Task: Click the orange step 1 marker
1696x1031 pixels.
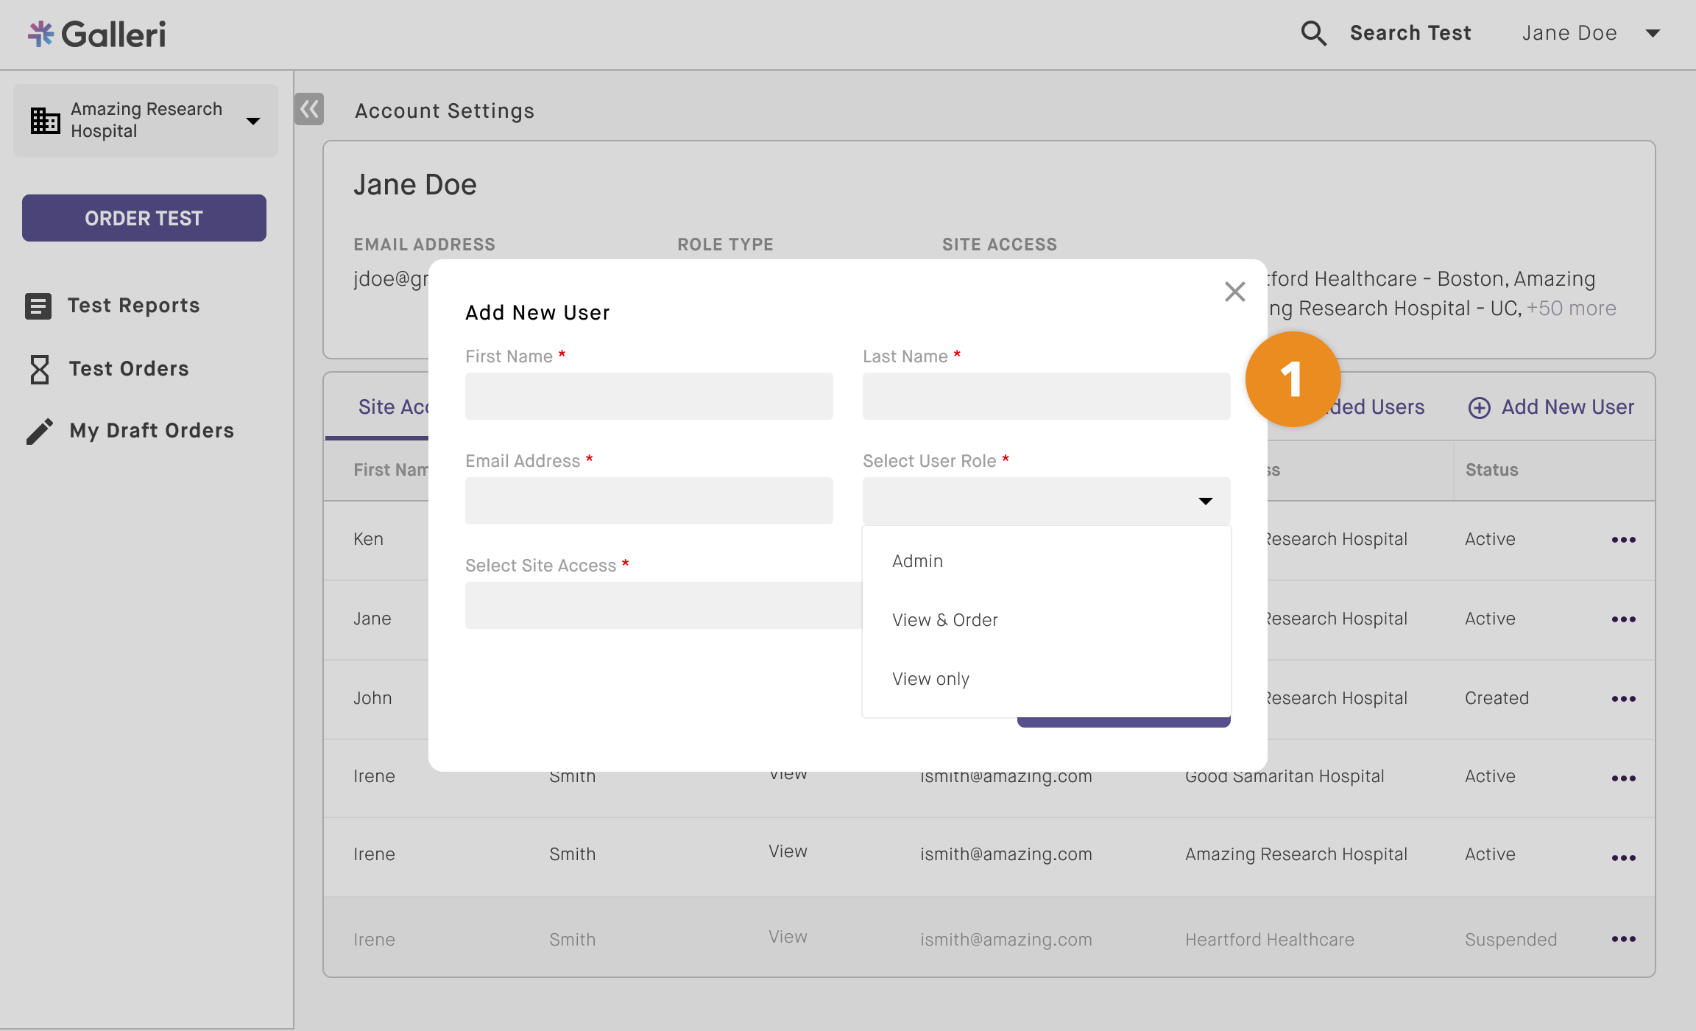Action: coord(1293,379)
